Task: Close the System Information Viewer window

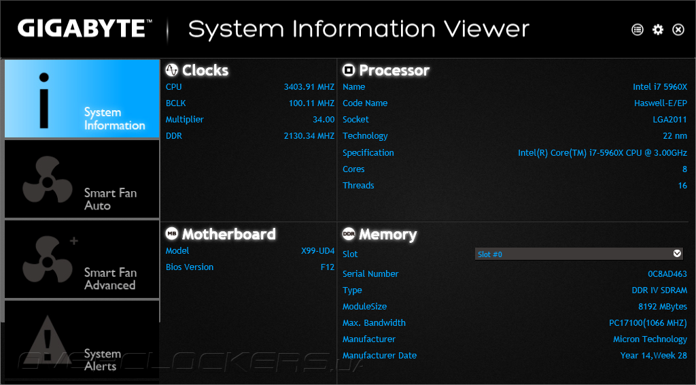Action: tap(678, 30)
